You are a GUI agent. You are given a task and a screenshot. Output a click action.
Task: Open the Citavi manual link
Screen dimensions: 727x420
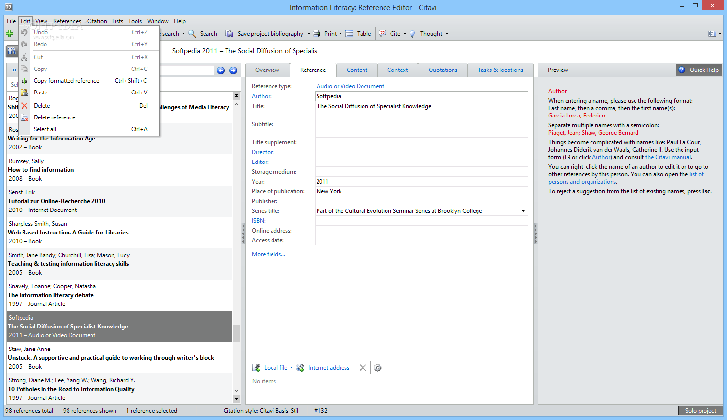point(668,157)
